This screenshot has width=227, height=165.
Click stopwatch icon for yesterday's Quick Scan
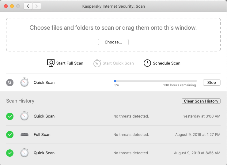(x=25, y=116)
